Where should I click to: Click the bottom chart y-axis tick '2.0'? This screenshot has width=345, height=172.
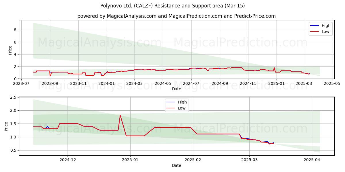coord(14,111)
